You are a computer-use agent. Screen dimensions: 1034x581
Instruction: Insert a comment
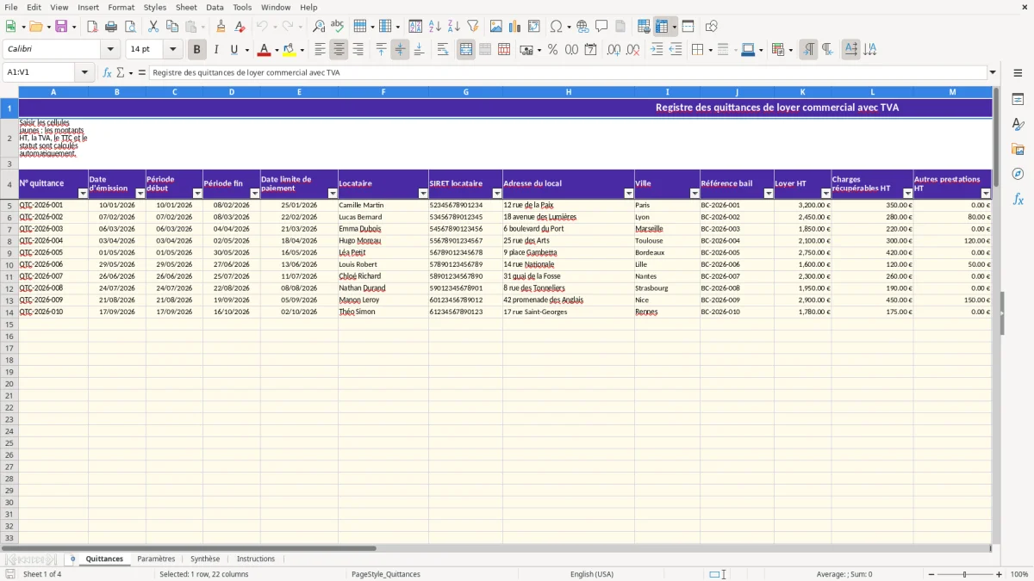(x=601, y=27)
